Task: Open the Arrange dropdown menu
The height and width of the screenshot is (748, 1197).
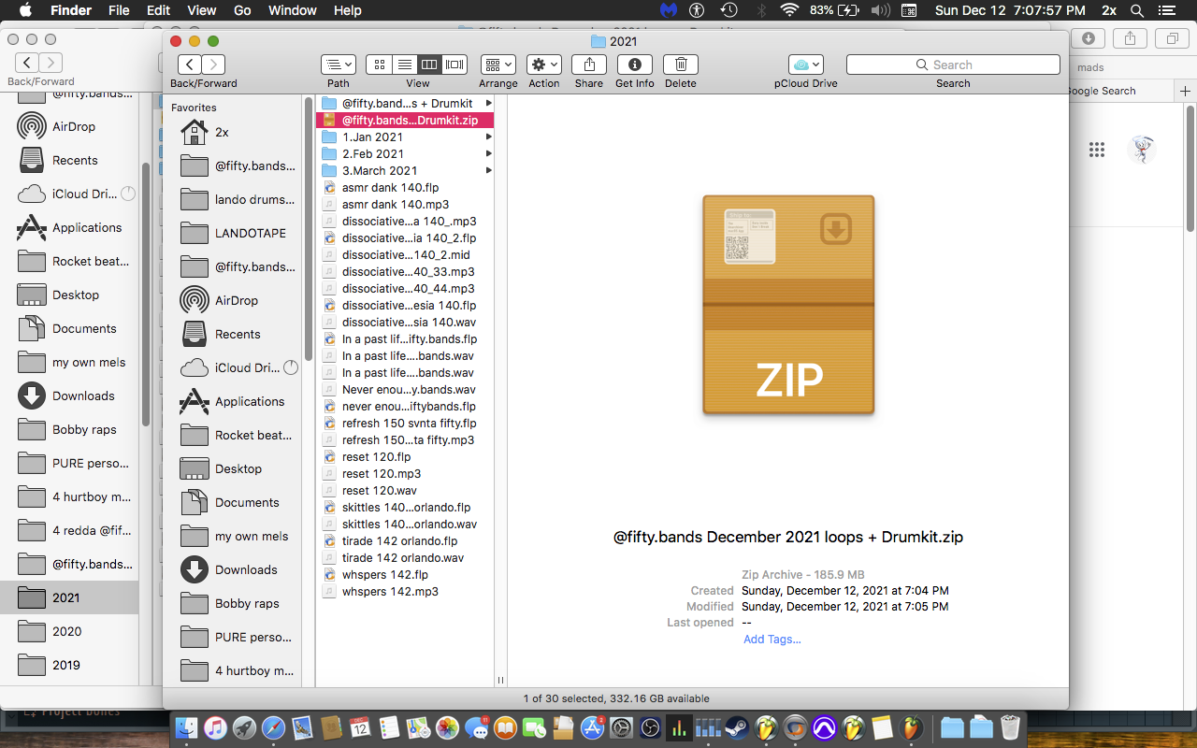Action: [498, 65]
